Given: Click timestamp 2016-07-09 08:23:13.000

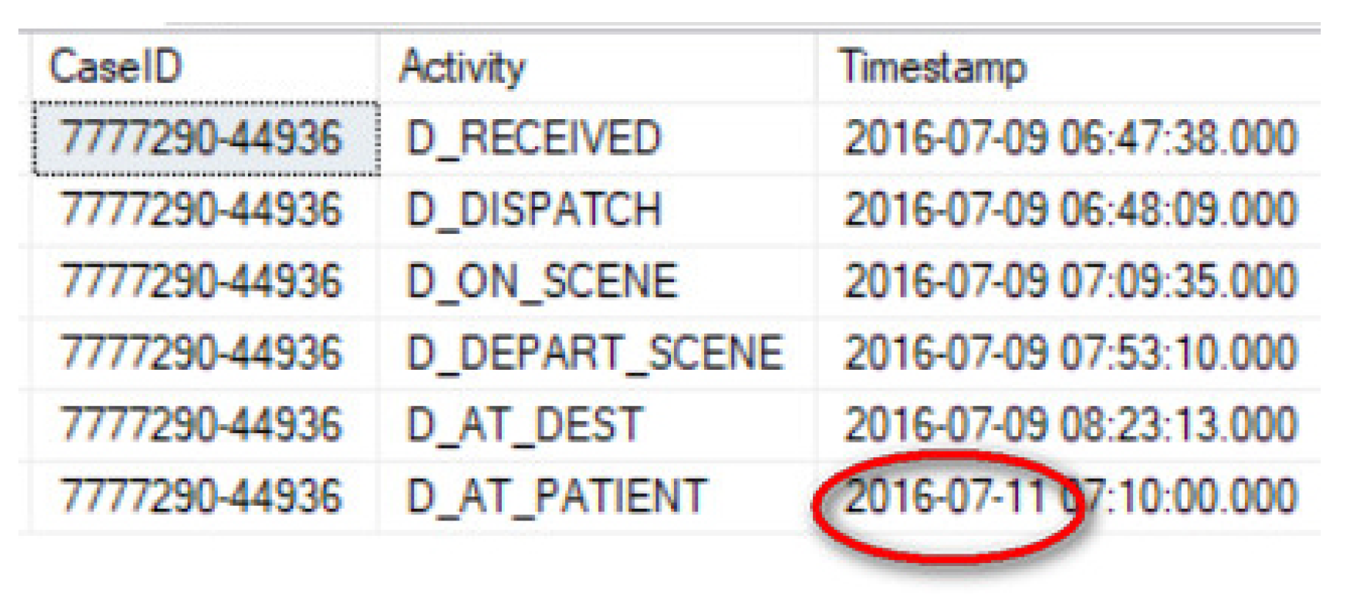Looking at the screenshot, I should 1068,425.
